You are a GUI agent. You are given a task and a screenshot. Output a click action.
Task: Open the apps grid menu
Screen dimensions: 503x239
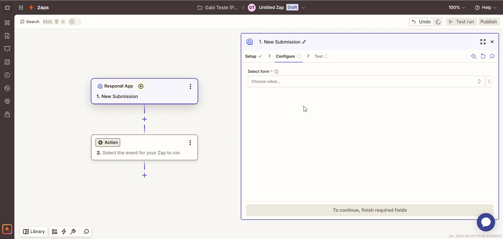click(x=21, y=8)
